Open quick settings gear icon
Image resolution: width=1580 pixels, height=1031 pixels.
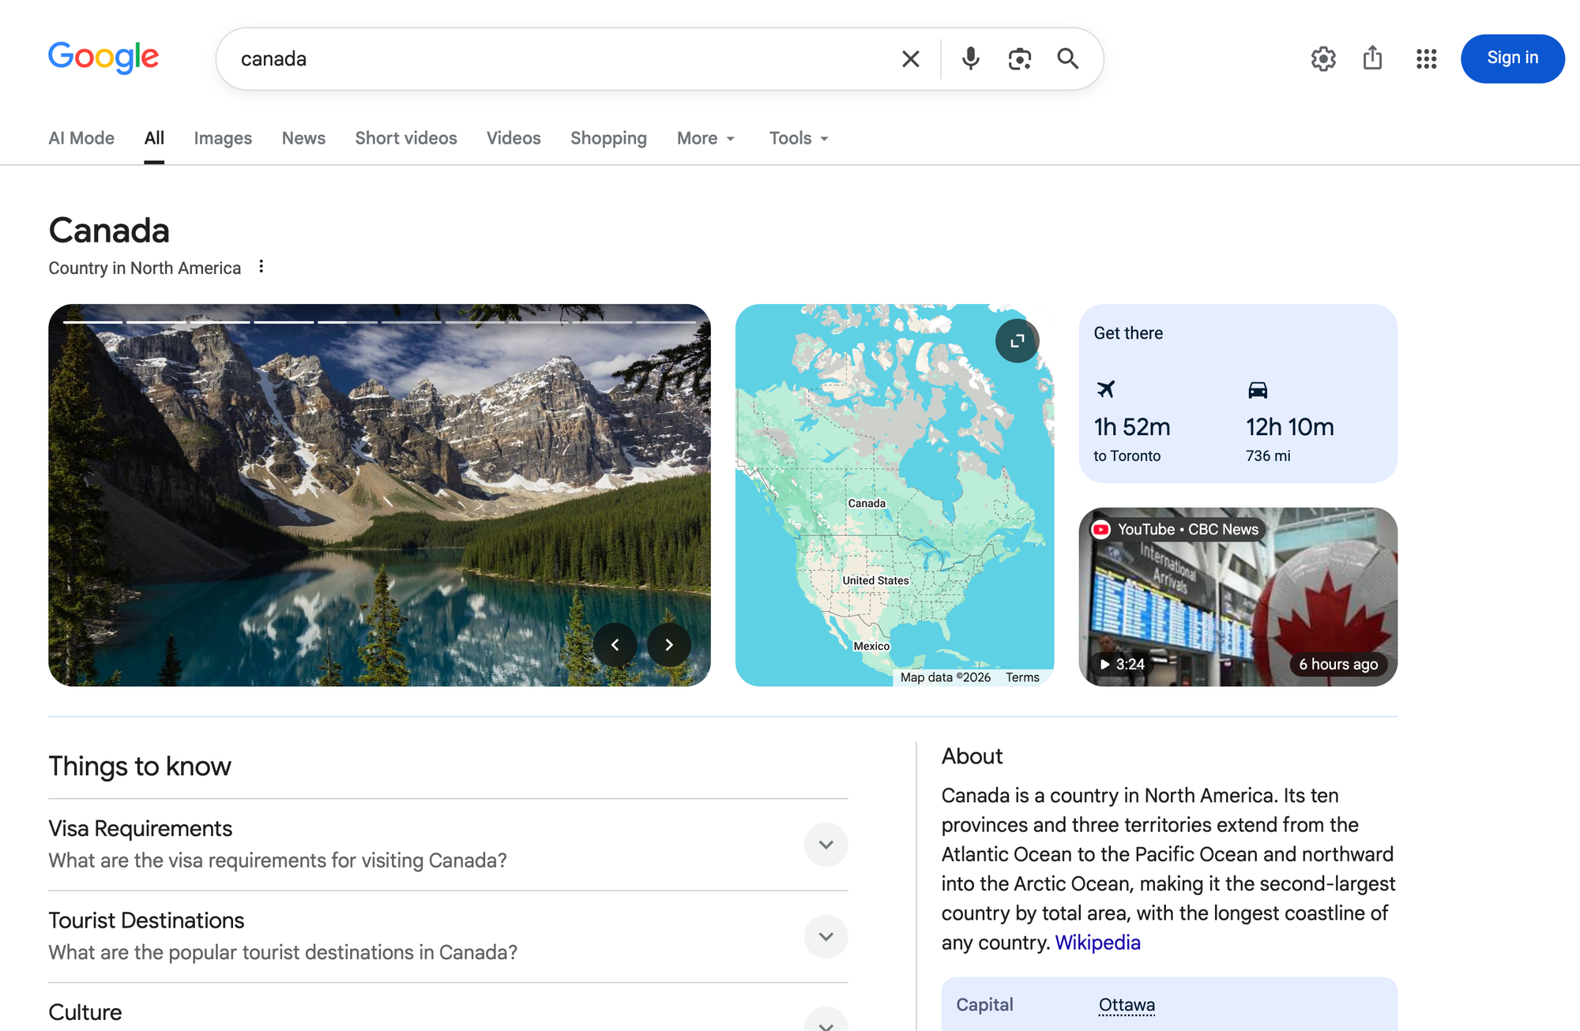pyautogui.click(x=1323, y=58)
